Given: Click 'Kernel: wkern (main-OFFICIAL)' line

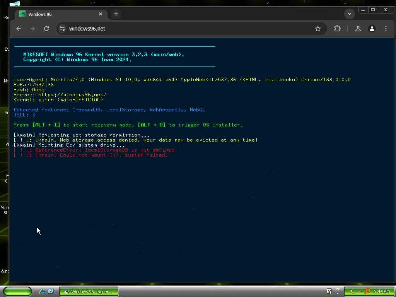Looking at the screenshot, I should pos(58,100).
